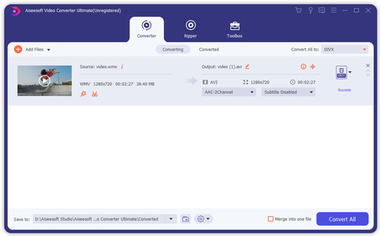
Task: Click the WMV source format label
Action: [x=85, y=84]
